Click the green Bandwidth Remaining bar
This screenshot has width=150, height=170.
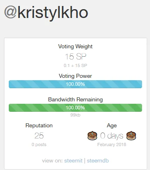(75, 108)
